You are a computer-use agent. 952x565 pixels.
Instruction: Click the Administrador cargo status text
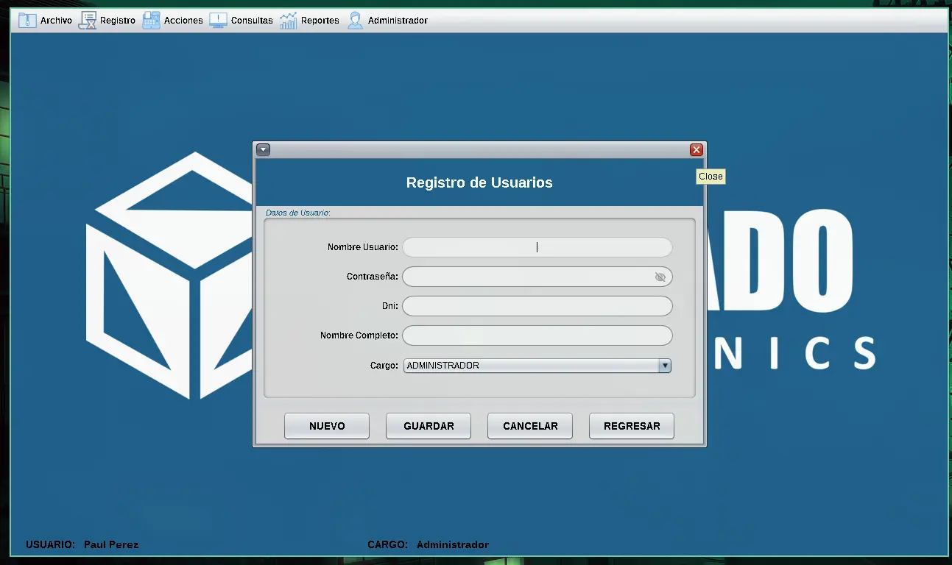click(453, 545)
